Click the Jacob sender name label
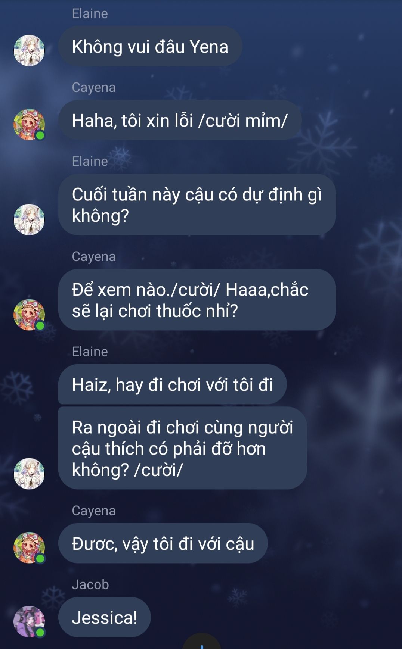 click(90, 584)
